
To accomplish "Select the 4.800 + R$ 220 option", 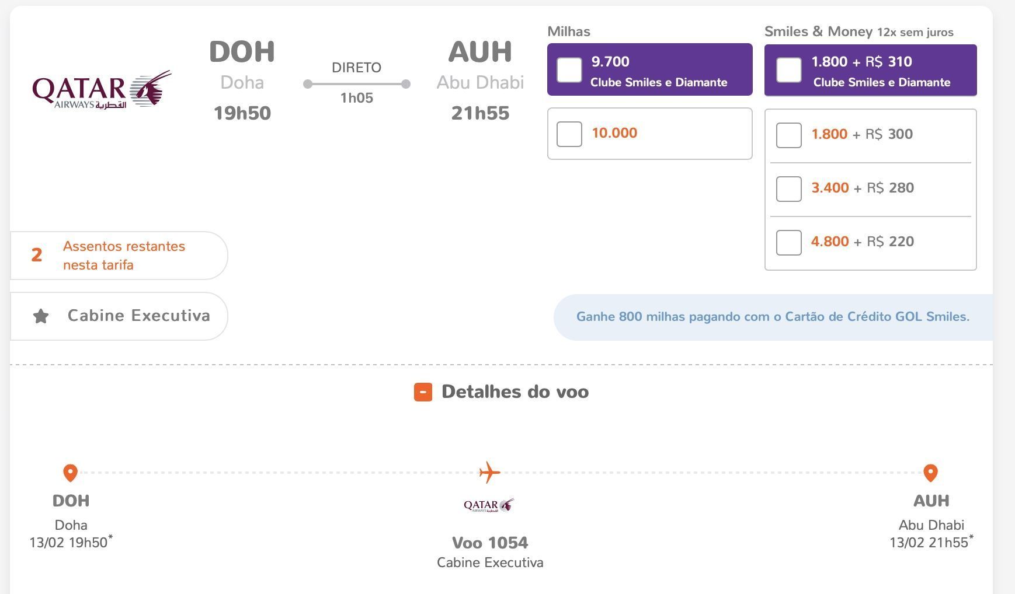I will pos(789,242).
